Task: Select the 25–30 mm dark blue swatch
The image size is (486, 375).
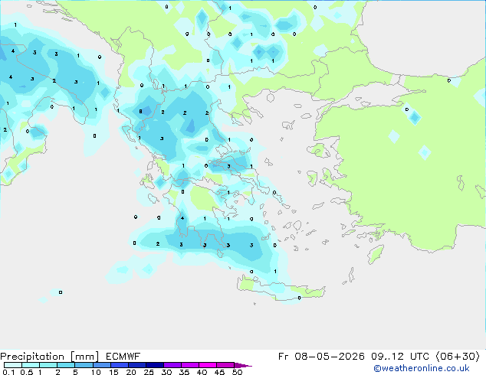Action: [x=154, y=365]
